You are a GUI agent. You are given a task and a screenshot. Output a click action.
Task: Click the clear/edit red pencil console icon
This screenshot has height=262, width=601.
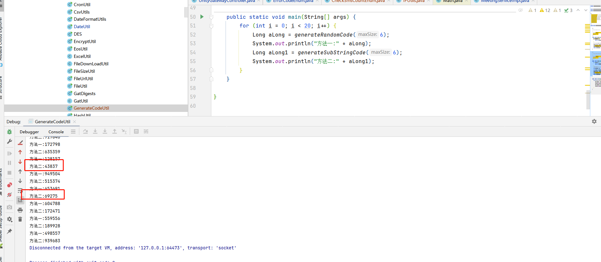coord(20,143)
